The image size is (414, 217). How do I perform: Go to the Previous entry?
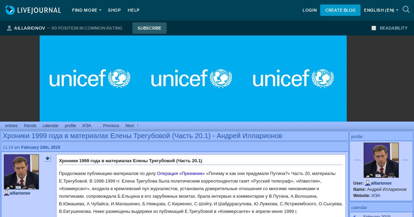point(111,126)
